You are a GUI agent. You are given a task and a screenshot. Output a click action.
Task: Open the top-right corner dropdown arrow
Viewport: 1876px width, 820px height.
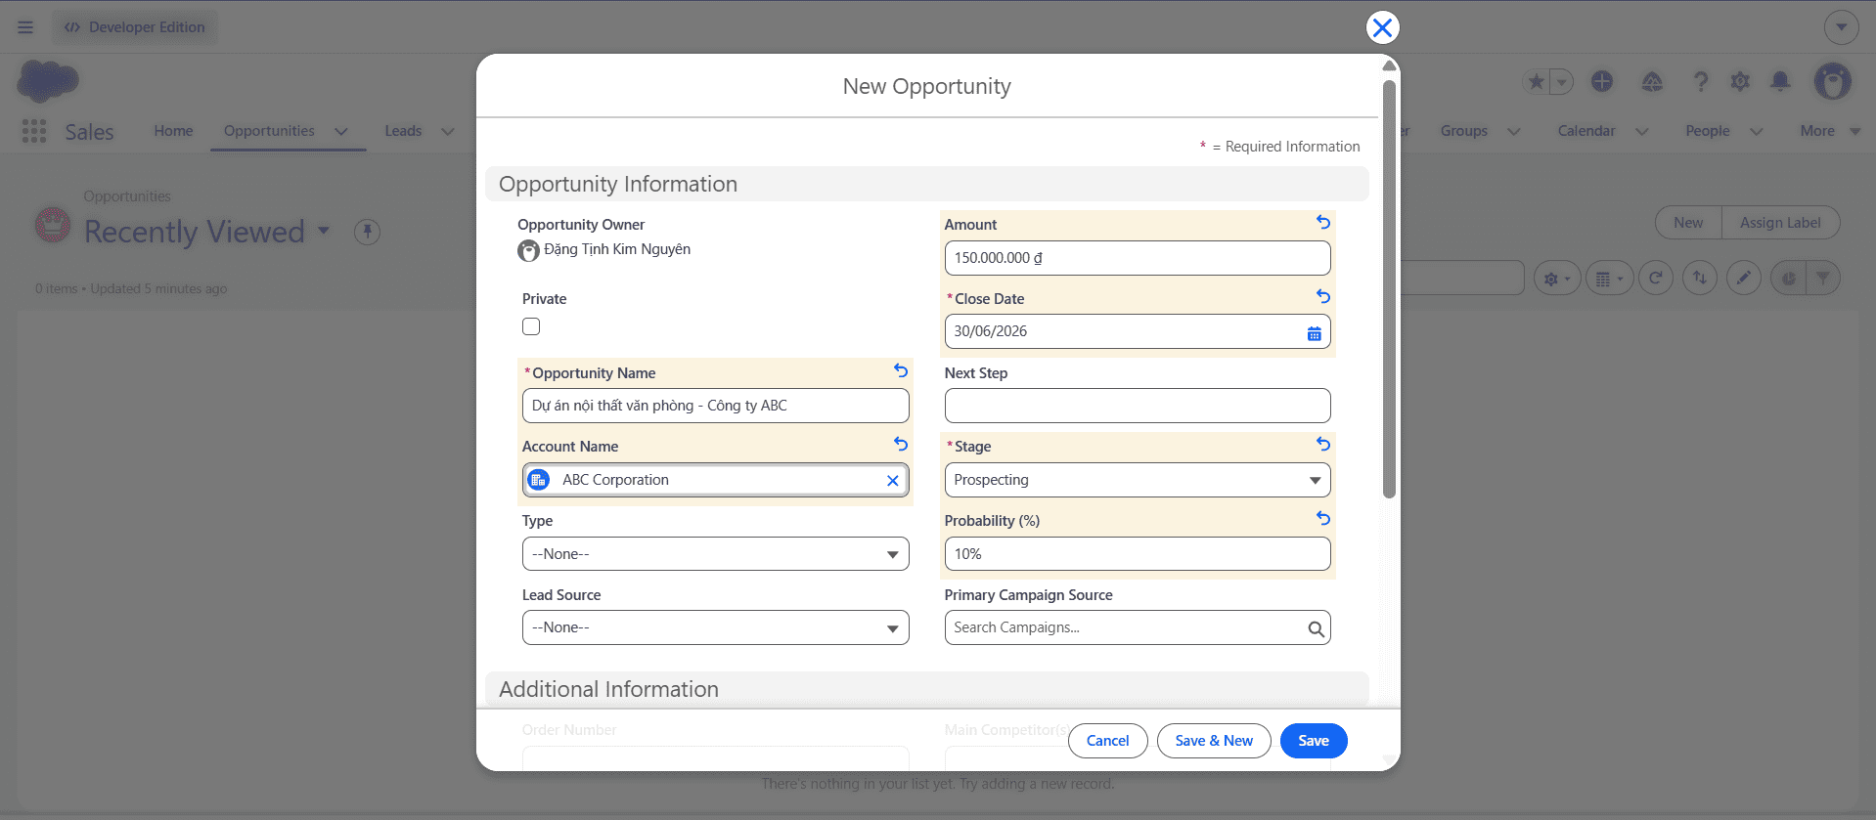click(x=1841, y=27)
